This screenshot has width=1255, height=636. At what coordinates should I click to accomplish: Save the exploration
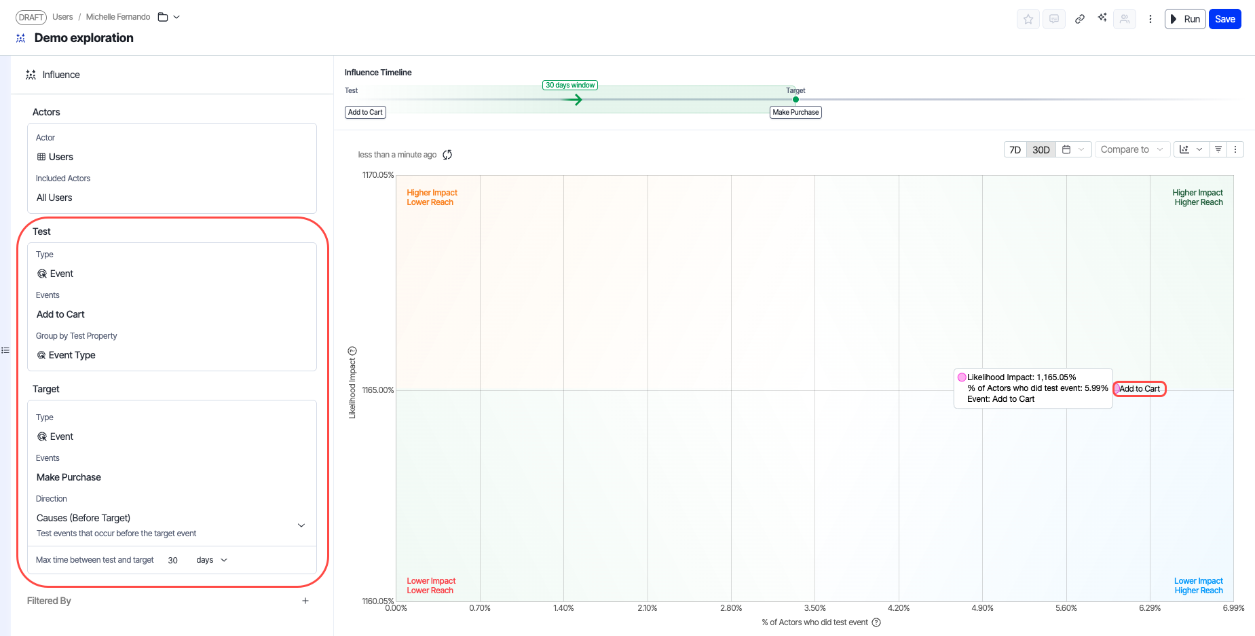[x=1224, y=19]
